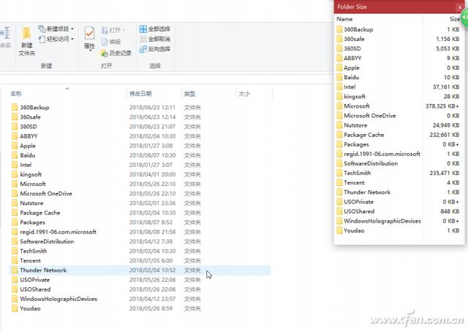This screenshot has height=331, width=468.
Task: Click Tencent in Folder Size window
Action: point(350,182)
